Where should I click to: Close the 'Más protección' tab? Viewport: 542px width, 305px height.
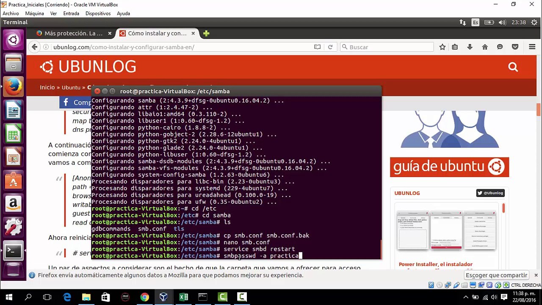(110, 33)
